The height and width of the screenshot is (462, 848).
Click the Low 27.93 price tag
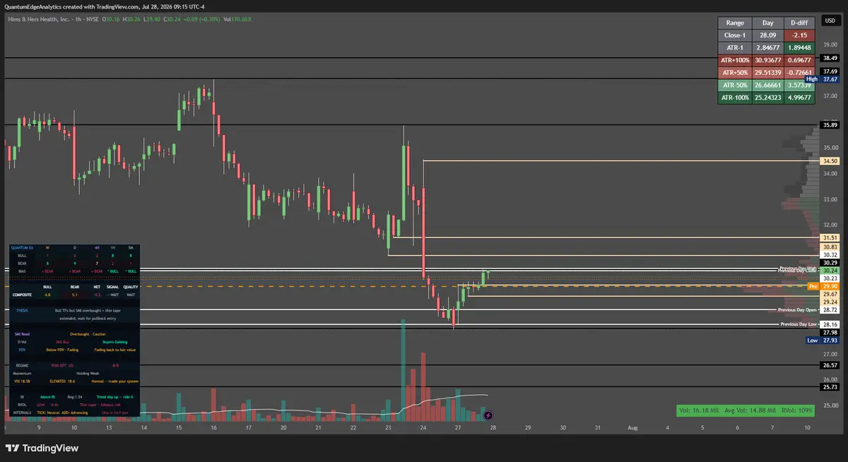823,340
